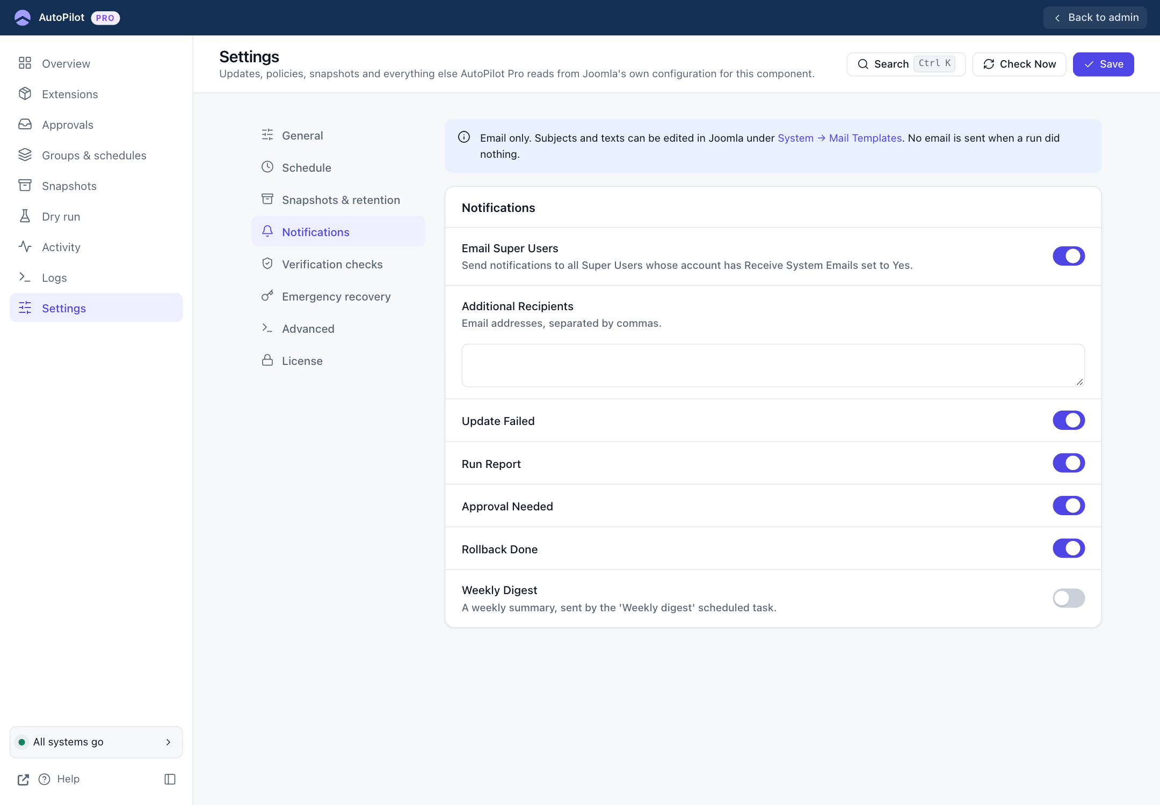Turn off Update Failed notifications
This screenshot has height=805, width=1160.
tap(1069, 421)
